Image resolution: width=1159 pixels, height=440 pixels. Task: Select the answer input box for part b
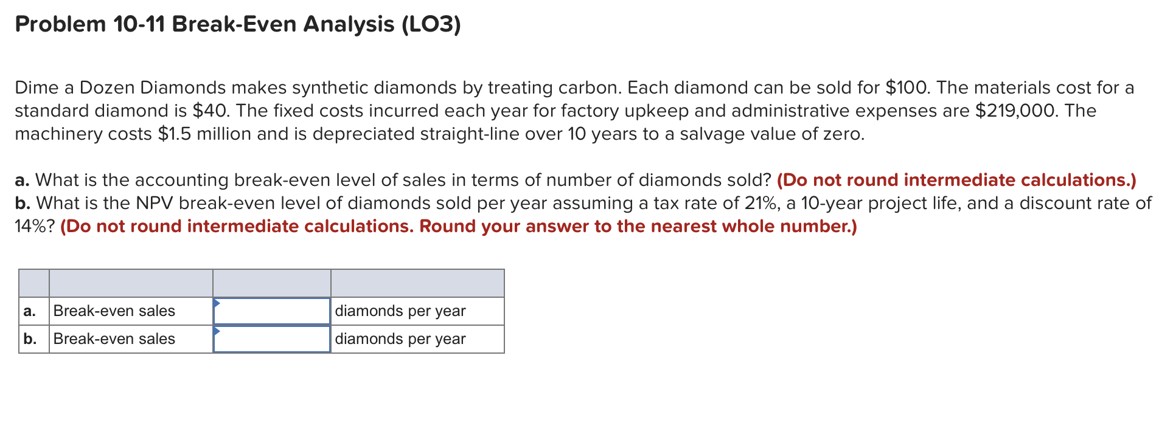coord(271,339)
